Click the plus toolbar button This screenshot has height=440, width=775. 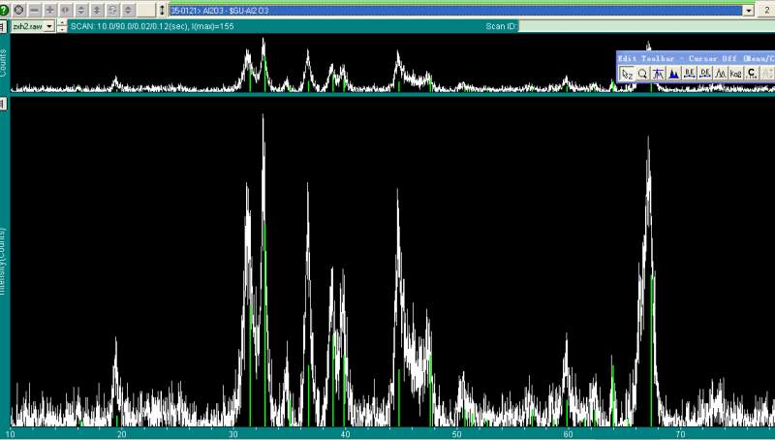[x=50, y=10]
